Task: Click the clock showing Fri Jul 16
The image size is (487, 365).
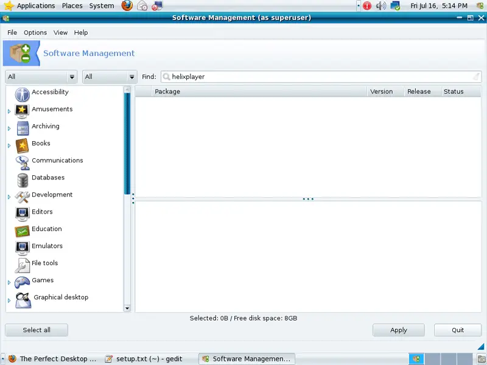Action: 439,5
